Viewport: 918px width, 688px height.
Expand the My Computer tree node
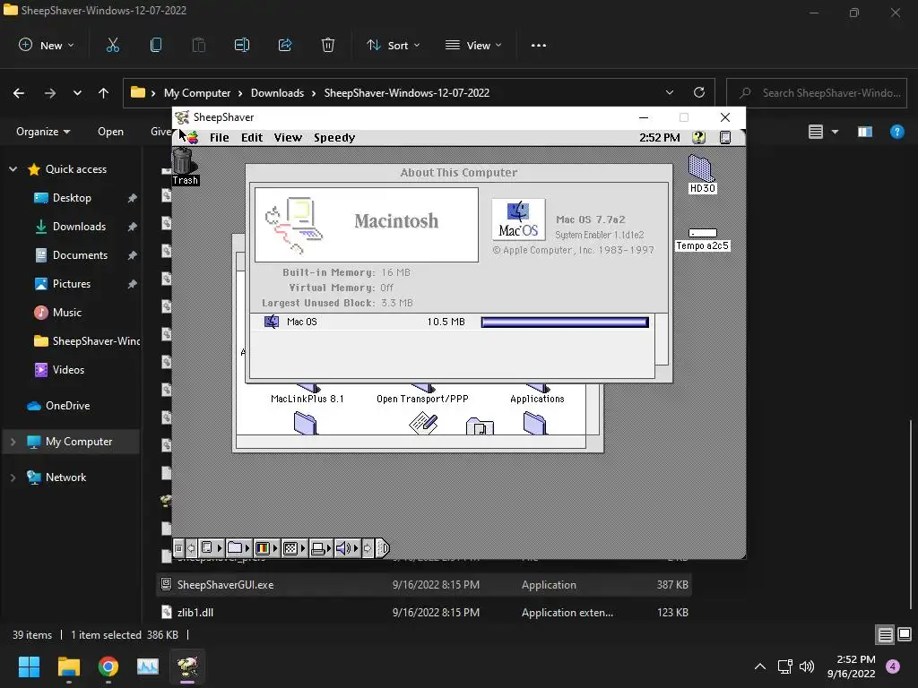coord(13,442)
